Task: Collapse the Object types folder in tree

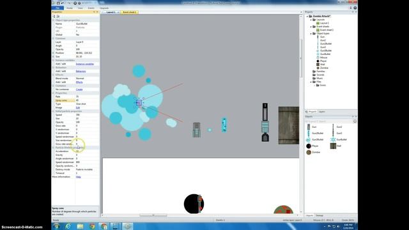Action: (x=311, y=34)
